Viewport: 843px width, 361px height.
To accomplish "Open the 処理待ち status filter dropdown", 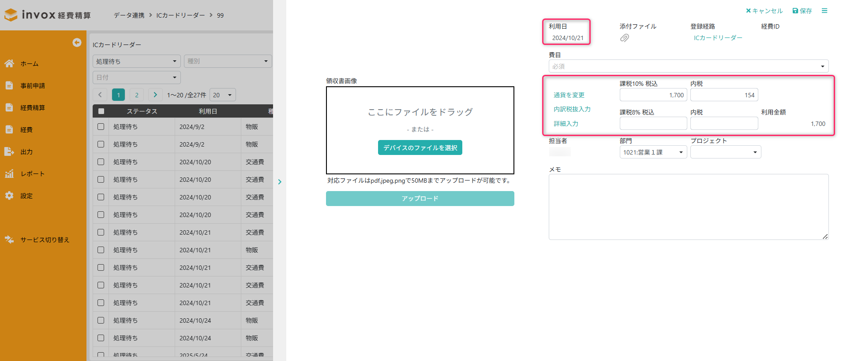I will click(x=136, y=61).
